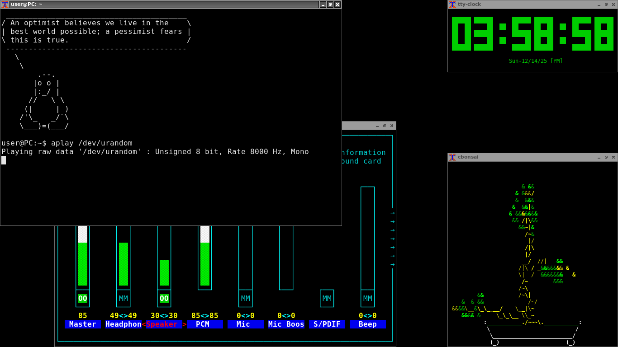Viewport: 618px width, 347px height.
Task: Click the Mic channel label
Action: (x=246, y=324)
